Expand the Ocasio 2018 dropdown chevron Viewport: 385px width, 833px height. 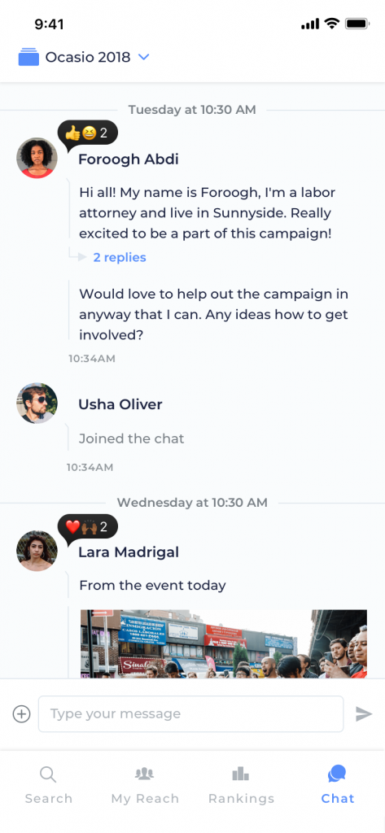tap(143, 57)
